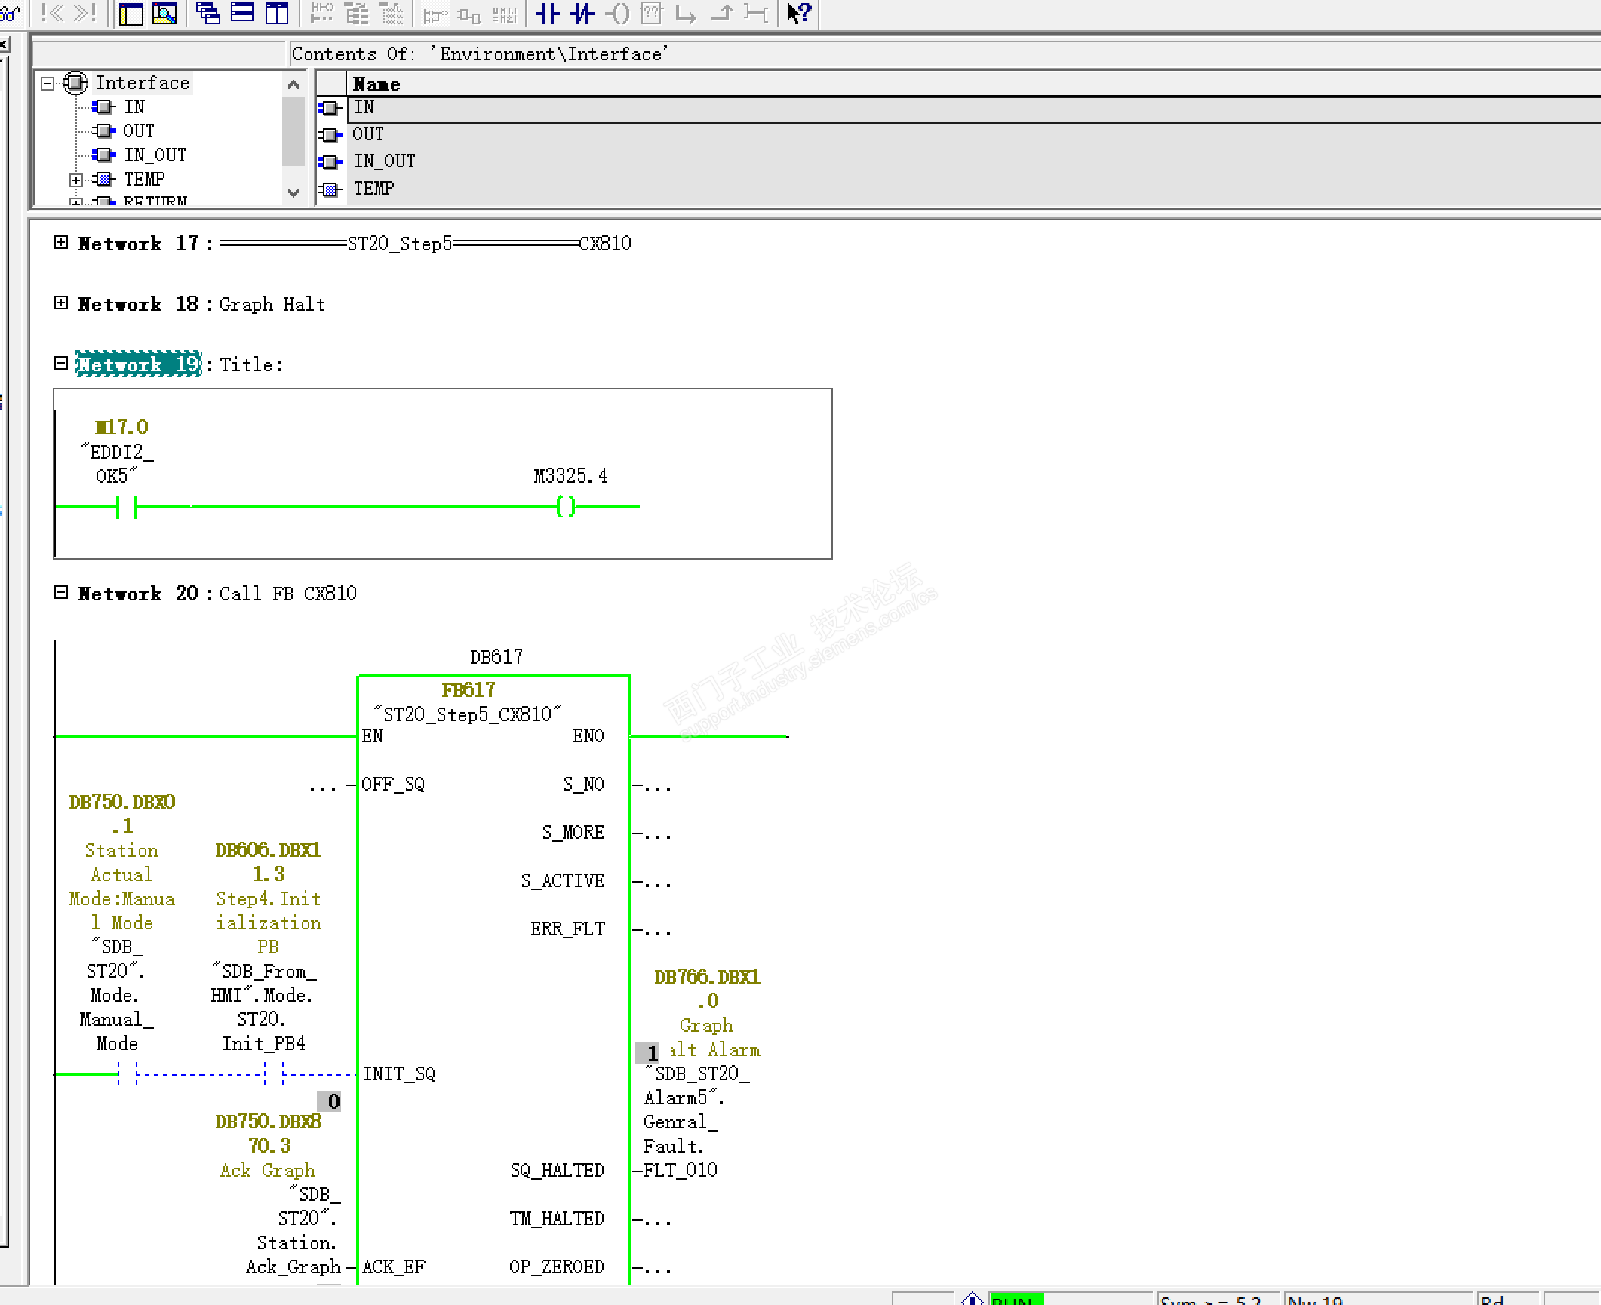Insert a normally closed contact
Viewport: 1601px width, 1305px height.
coord(582,13)
